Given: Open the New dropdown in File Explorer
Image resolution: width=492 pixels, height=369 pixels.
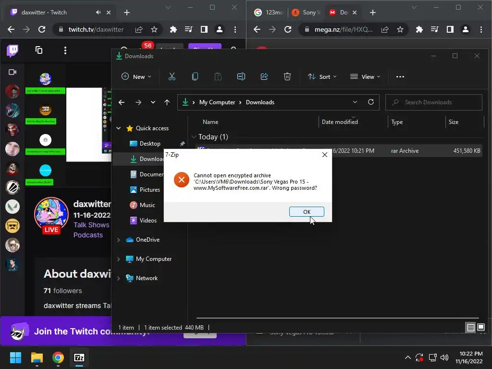Looking at the screenshot, I should click(136, 76).
